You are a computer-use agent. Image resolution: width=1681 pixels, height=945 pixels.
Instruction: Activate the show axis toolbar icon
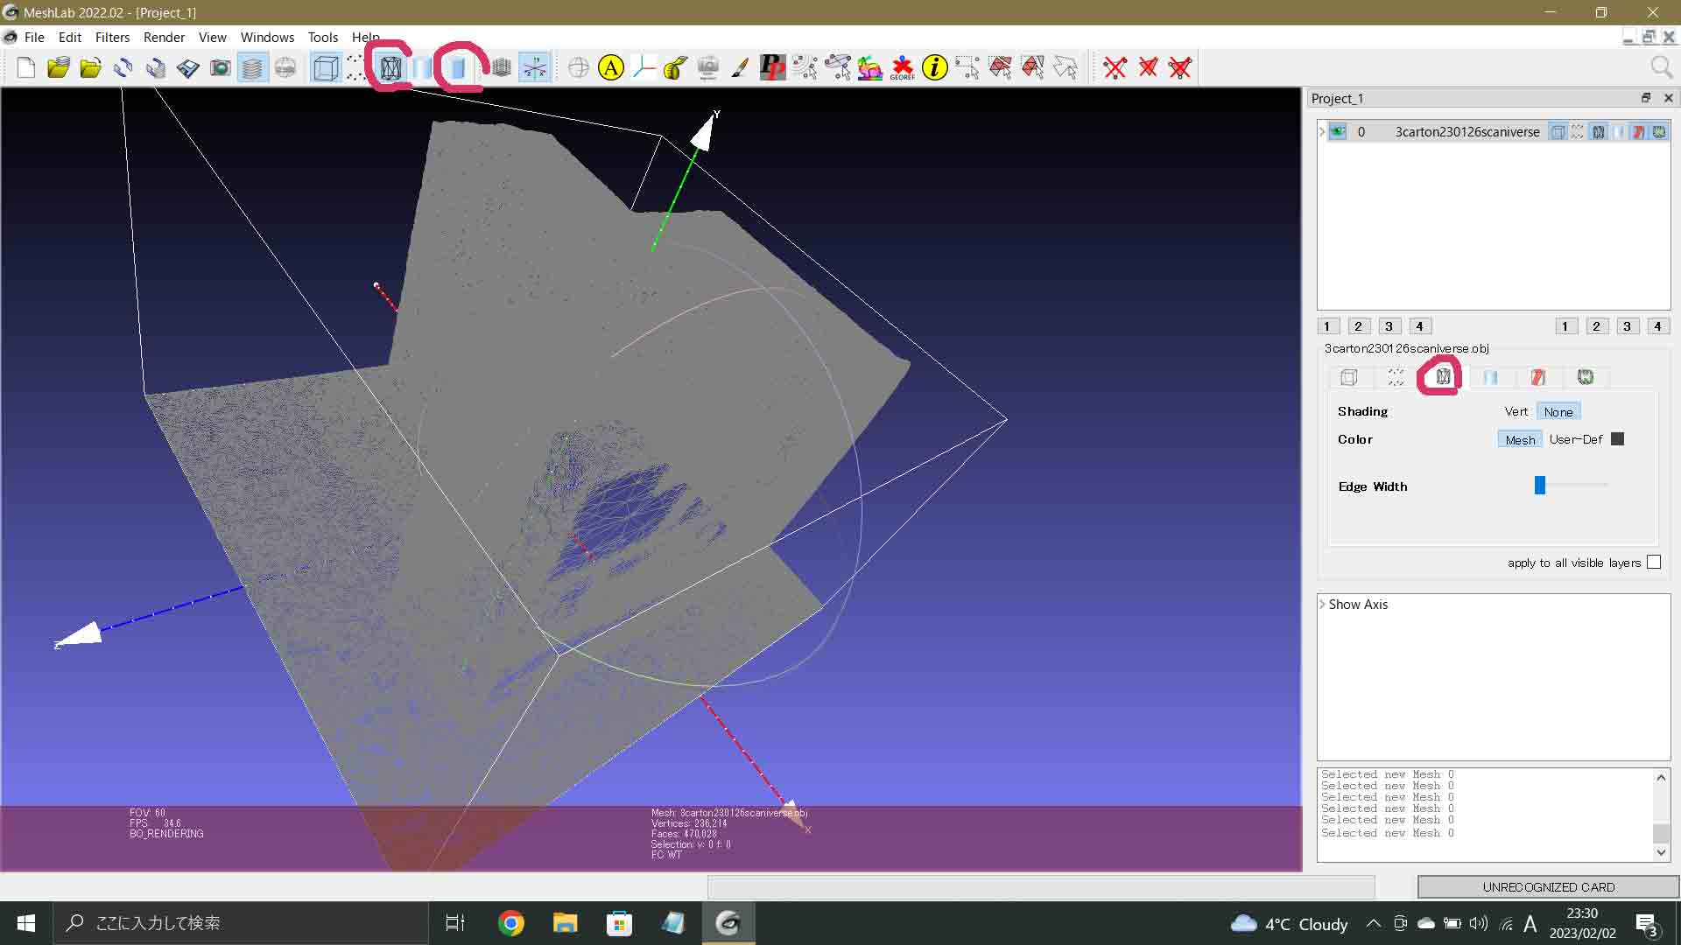click(x=534, y=67)
